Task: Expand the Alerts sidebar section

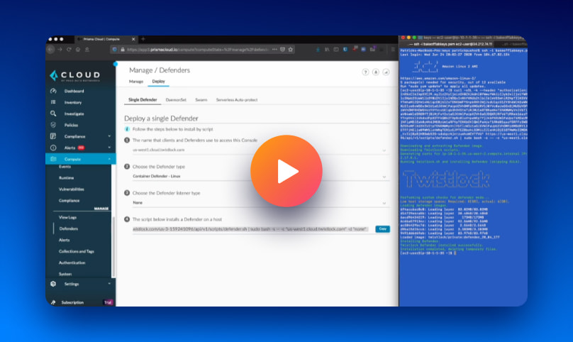Action: coord(109,148)
